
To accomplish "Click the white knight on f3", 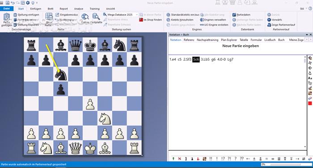I will pyautogui.click(x=105, y=118).
